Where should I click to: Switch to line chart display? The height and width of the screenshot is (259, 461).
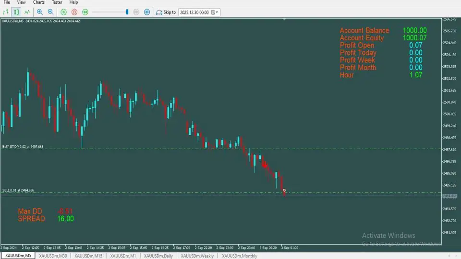coord(27,12)
